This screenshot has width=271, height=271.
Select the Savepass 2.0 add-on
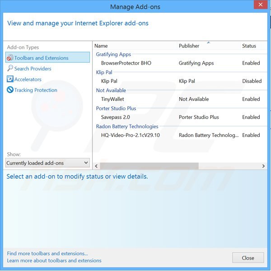click(116, 117)
